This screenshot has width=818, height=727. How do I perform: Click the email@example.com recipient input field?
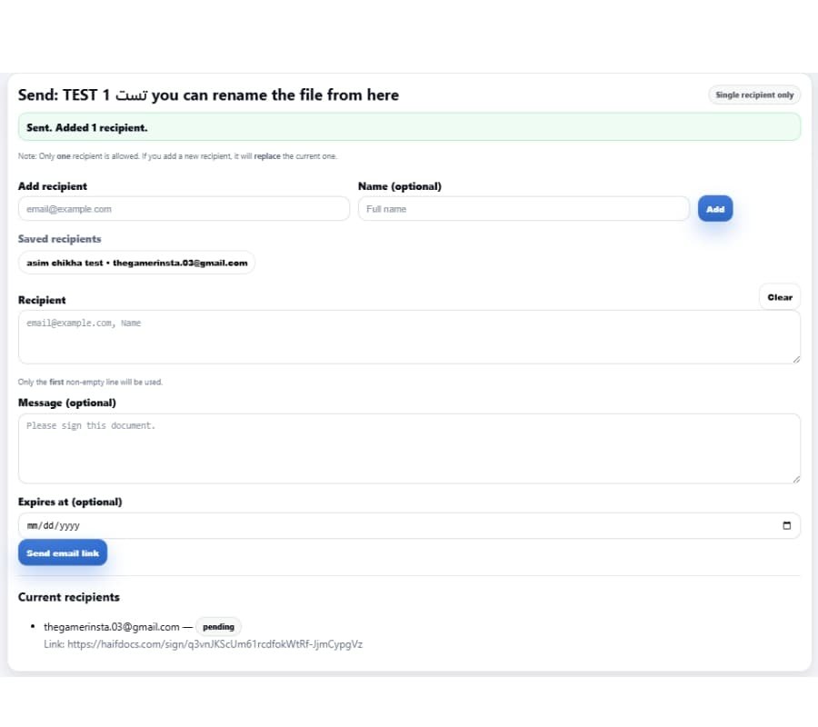(184, 208)
